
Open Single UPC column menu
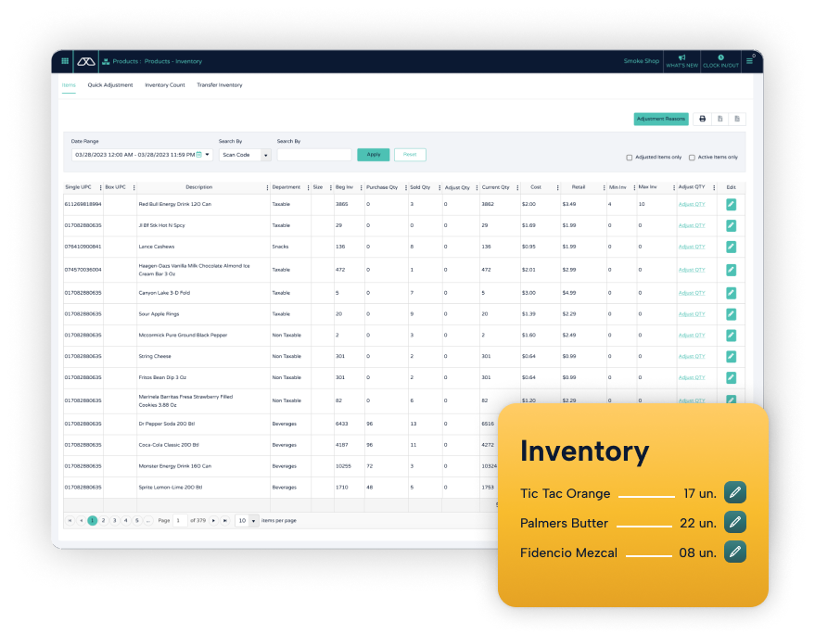pyautogui.click(x=100, y=187)
